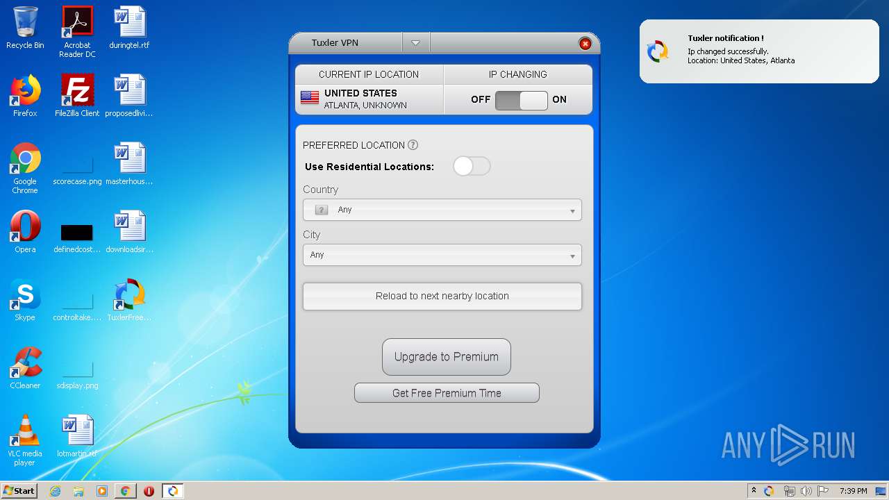
Task: Open VLC media player shortcut
Action: [25, 440]
